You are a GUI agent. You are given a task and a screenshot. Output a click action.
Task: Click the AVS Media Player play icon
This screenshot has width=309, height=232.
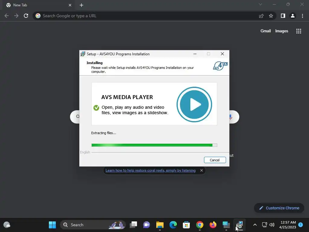tap(194, 104)
